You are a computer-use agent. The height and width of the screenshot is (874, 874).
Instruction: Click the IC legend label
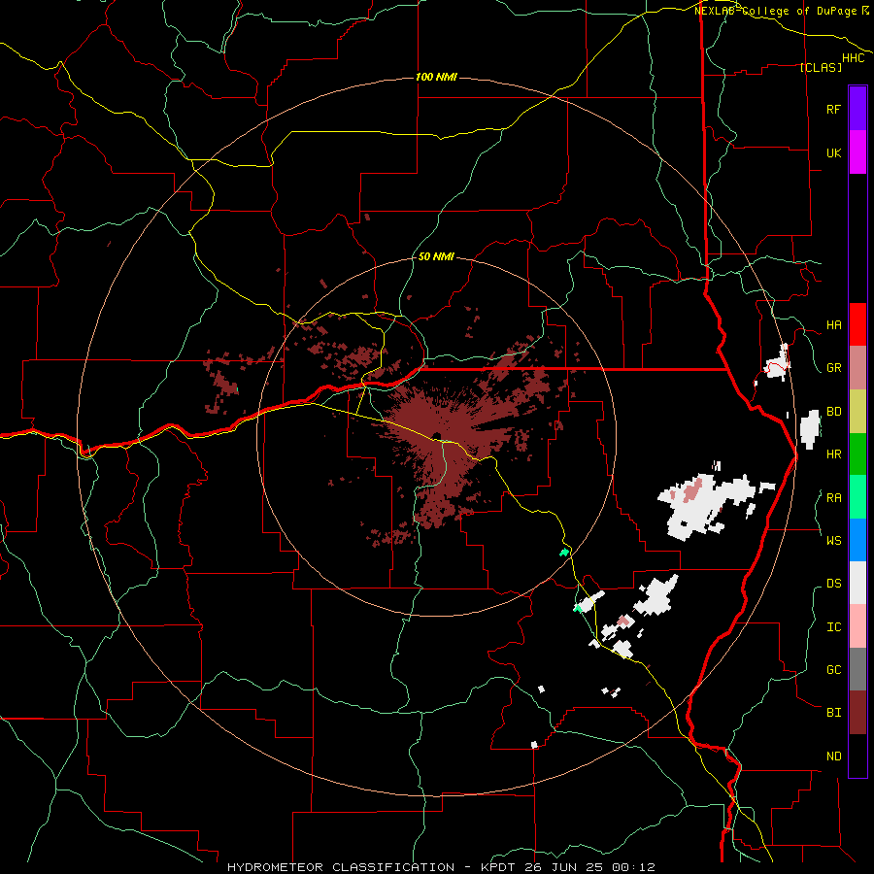[833, 627]
